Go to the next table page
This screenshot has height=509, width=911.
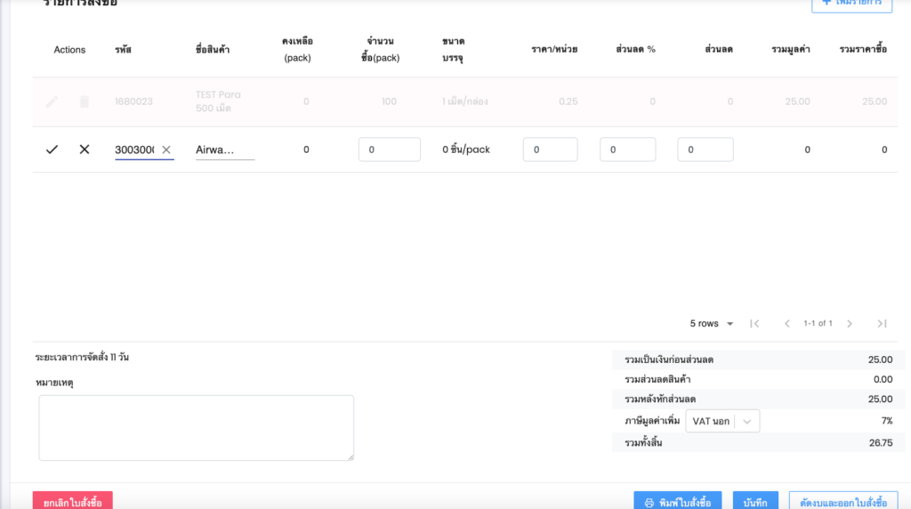coord(850,323)
